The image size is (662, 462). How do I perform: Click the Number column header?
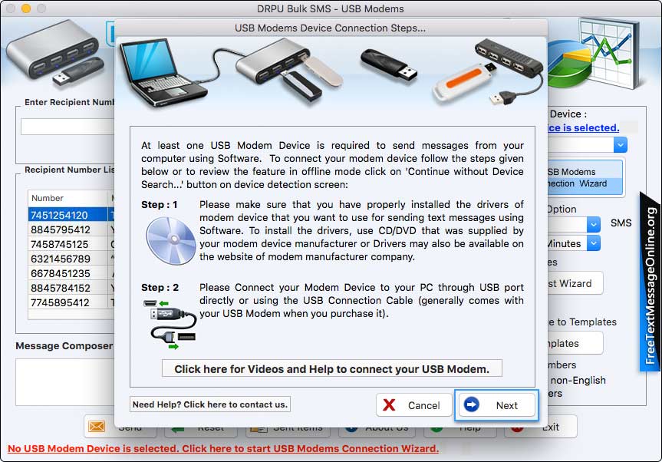pos(68,198)
